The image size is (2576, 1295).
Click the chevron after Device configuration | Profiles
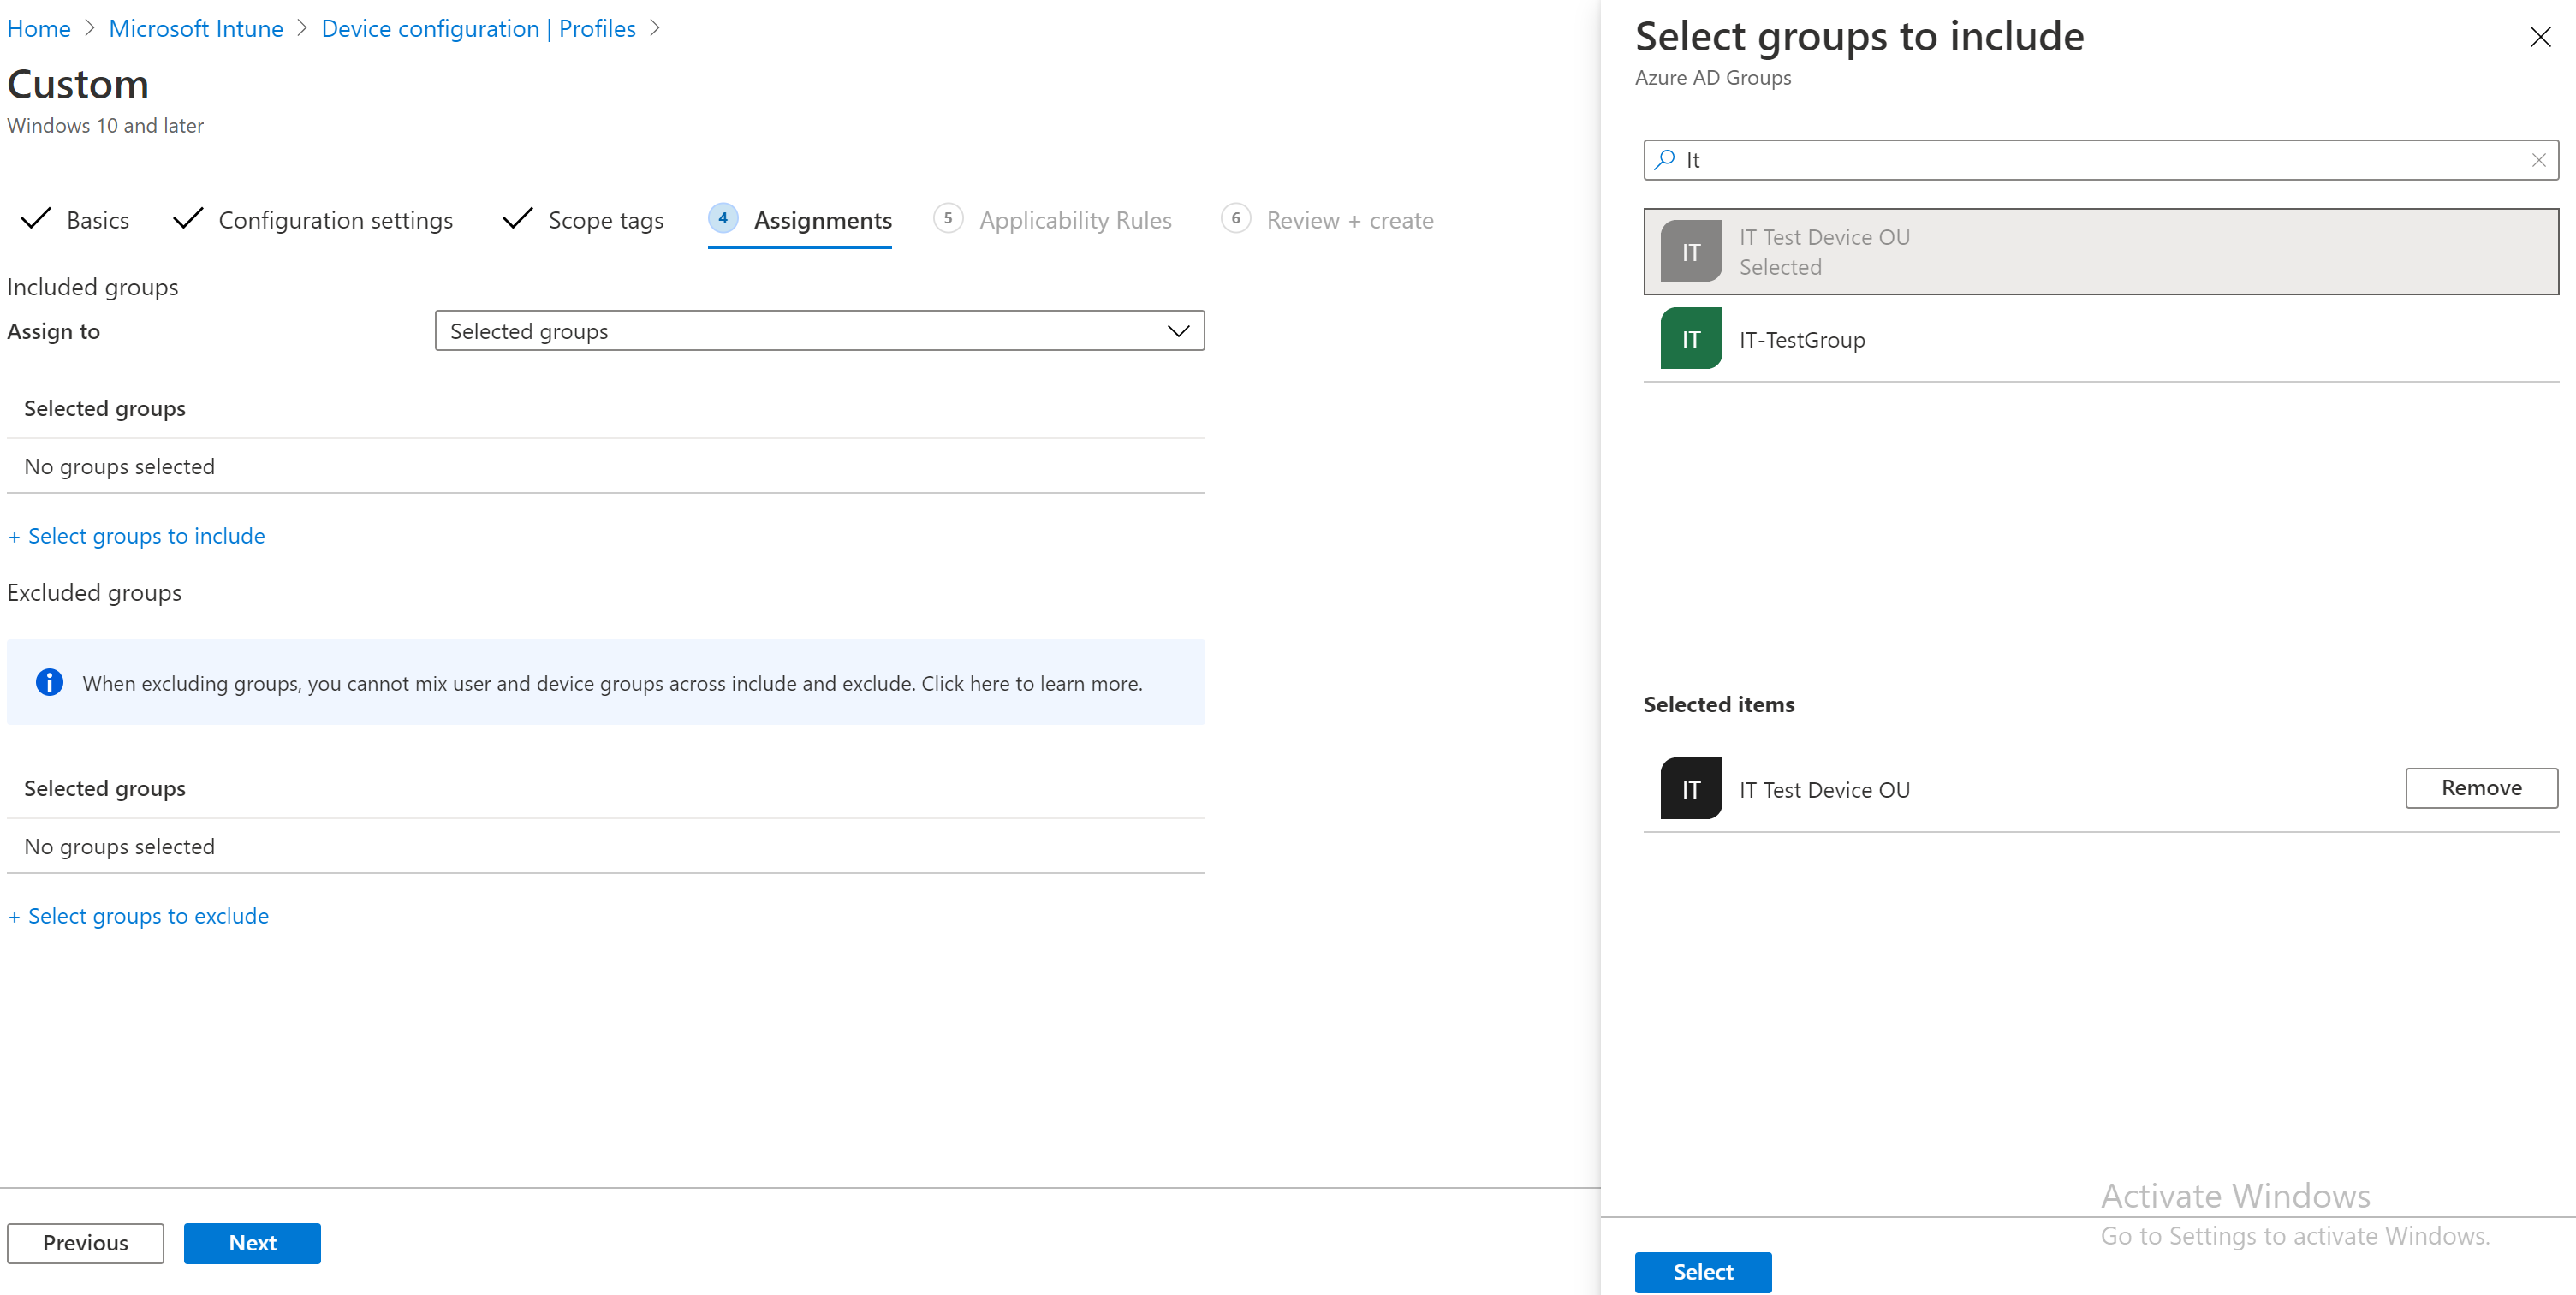coord(657,28)
